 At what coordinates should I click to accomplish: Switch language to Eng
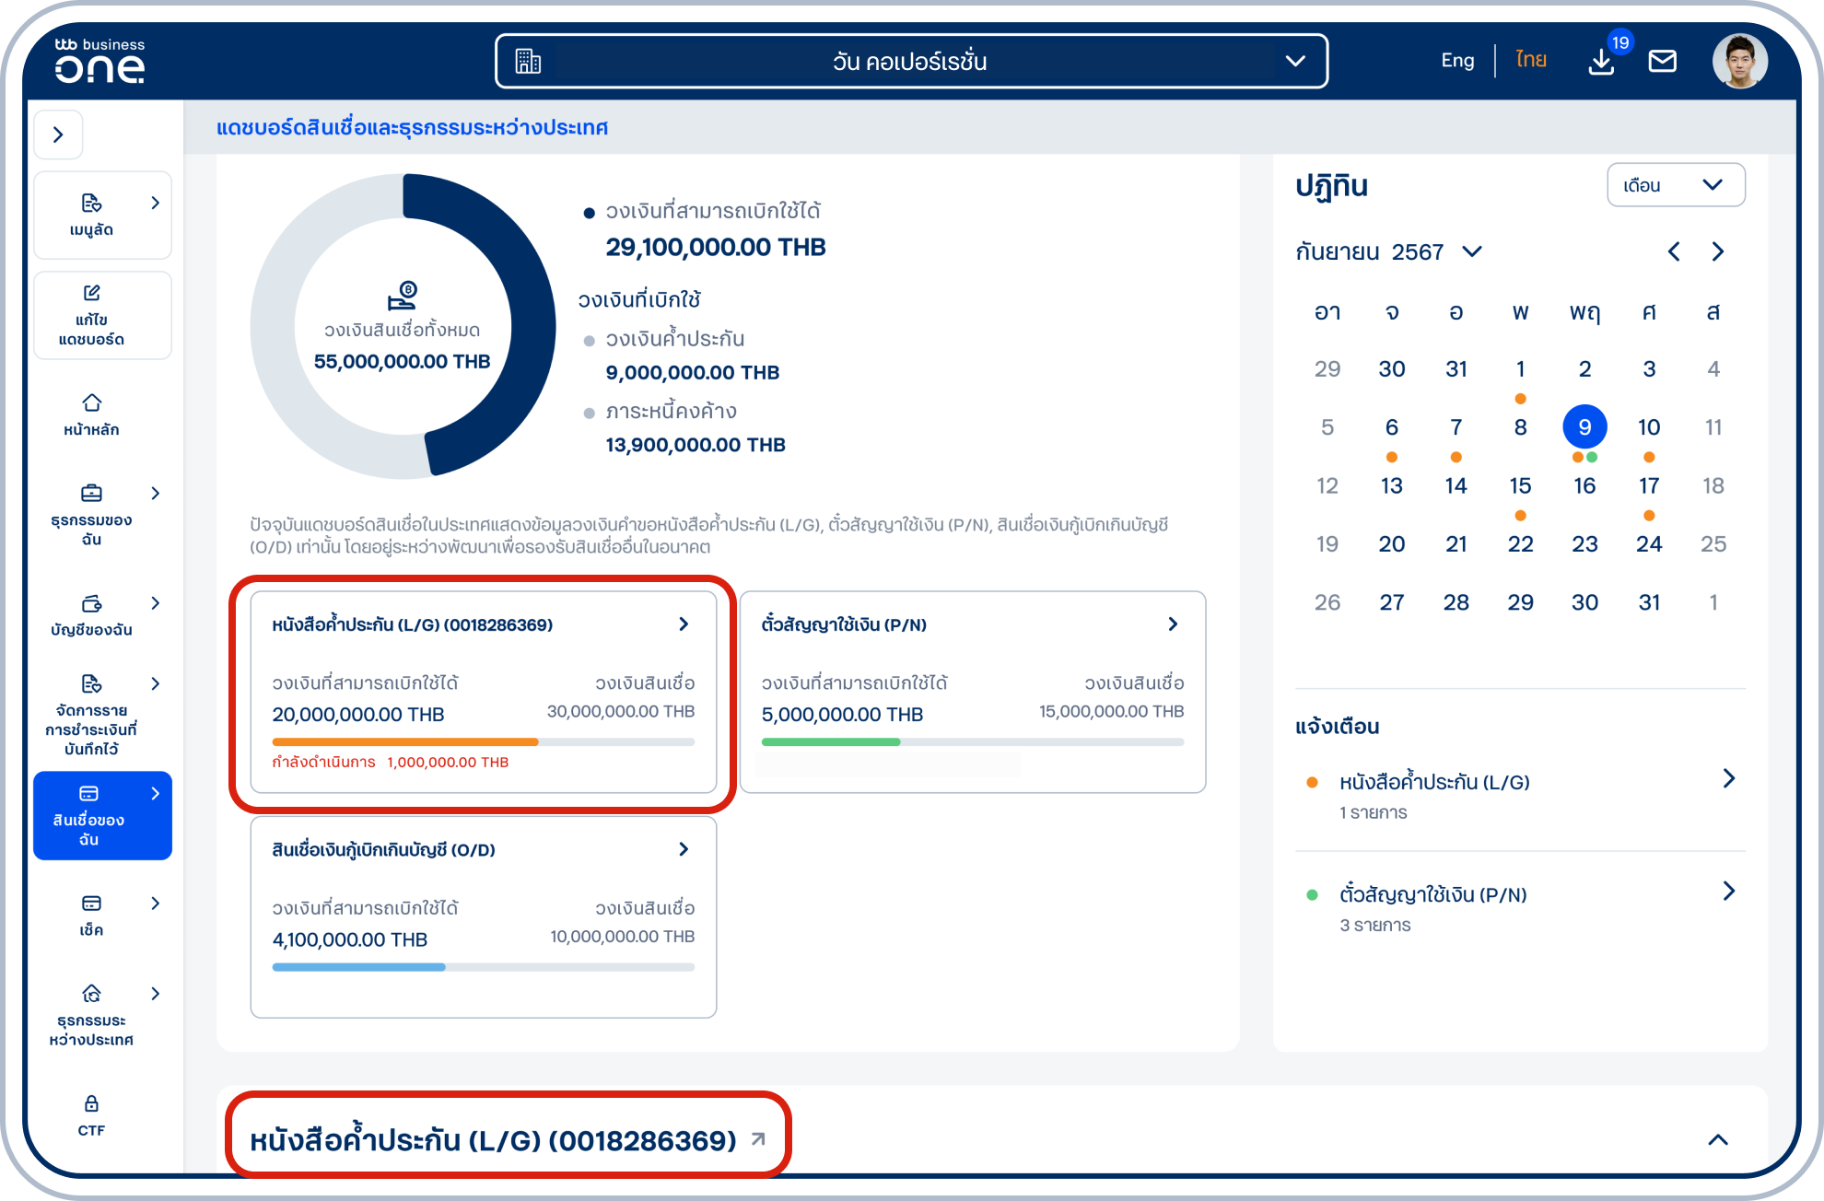[1457, 61]
